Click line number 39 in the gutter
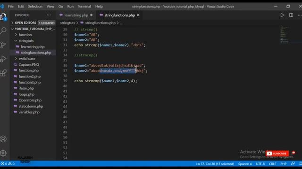The width and height of the screenshot is (302, 169). point(65,81)
